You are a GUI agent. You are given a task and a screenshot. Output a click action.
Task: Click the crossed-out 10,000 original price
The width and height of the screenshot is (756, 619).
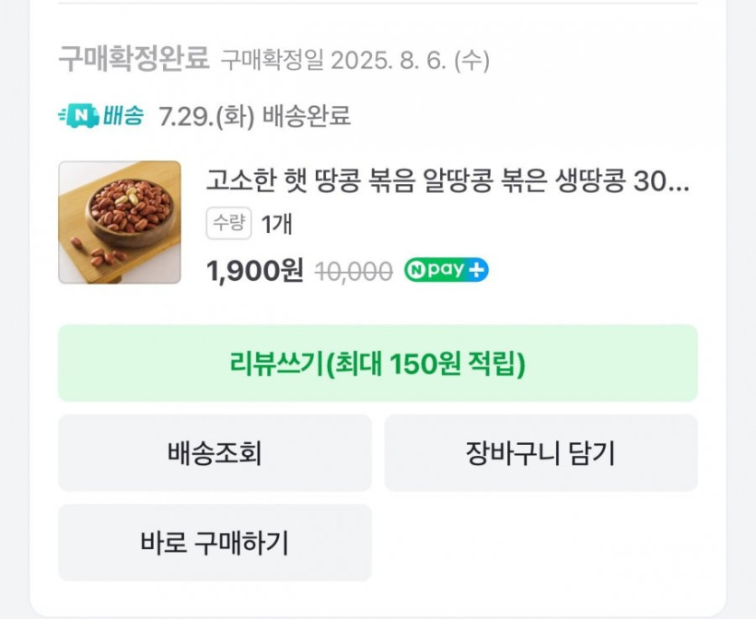[x=353, y=271]
